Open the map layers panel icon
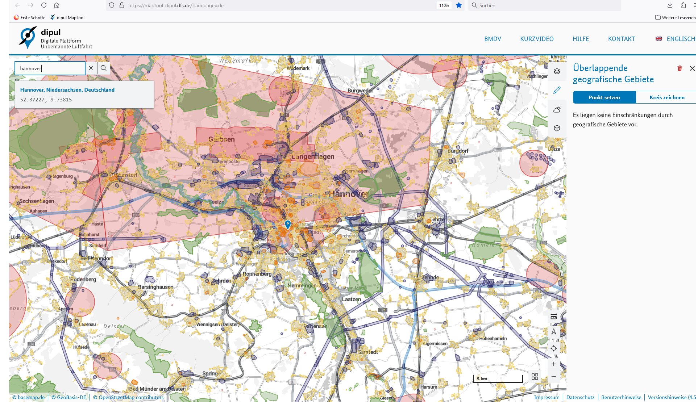 557,71
